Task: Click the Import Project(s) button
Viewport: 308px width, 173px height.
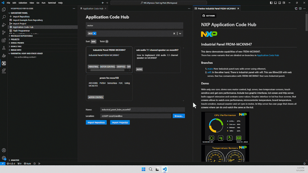Action: pyautogui.click(x=120, y=123)
